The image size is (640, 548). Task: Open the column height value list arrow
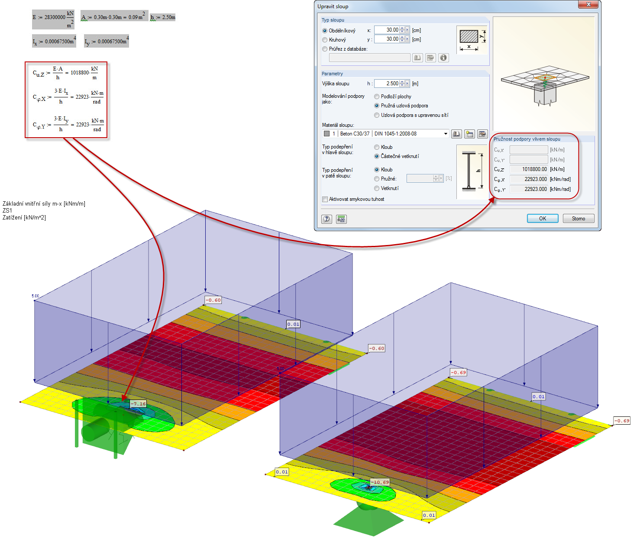[407, 84]
